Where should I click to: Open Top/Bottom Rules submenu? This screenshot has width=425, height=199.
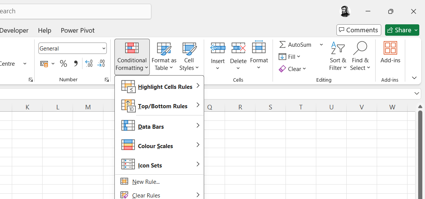(x=159, y=106)
